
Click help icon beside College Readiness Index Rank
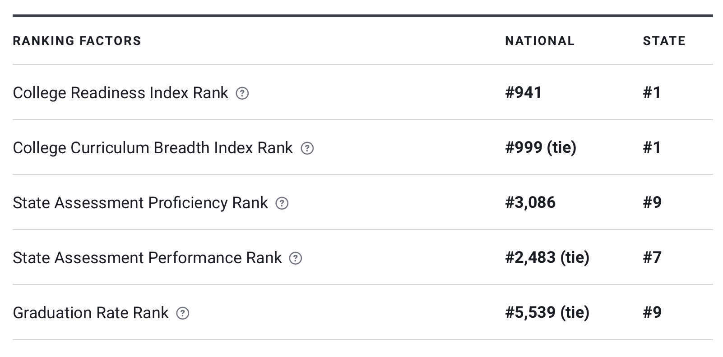242,93
